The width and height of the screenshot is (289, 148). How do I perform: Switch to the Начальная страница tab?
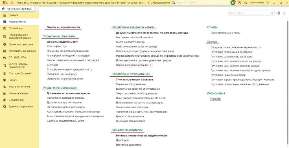[17, 8]
